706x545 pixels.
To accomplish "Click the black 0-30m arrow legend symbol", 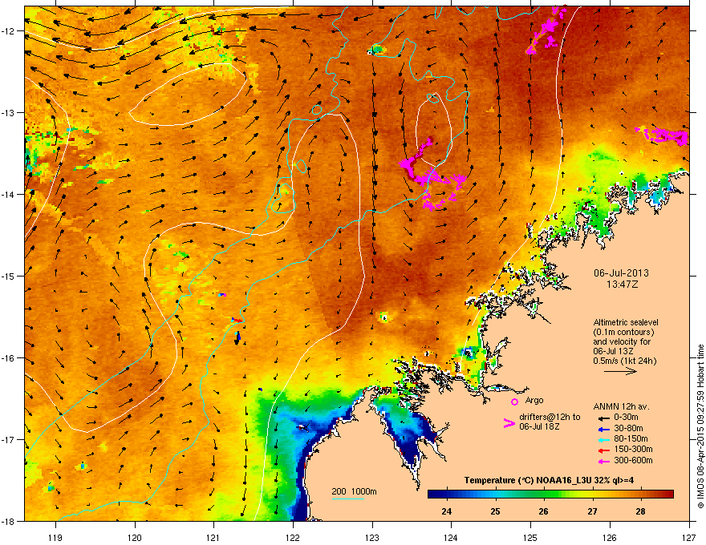I will click(603, 418).
